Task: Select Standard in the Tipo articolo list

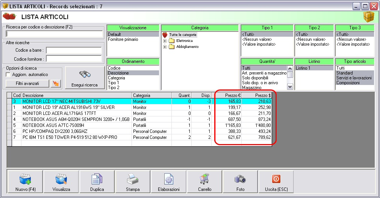Action: [355, 73]
